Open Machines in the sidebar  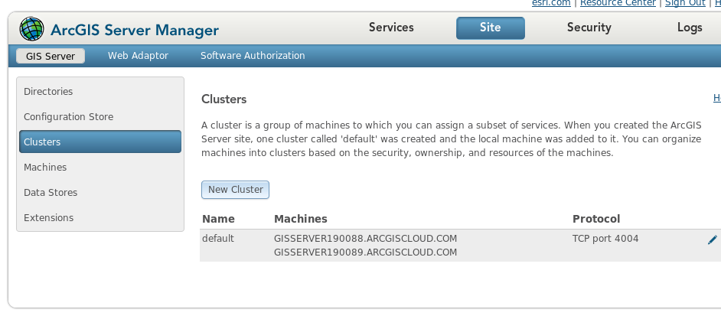(x=100, y=168)
